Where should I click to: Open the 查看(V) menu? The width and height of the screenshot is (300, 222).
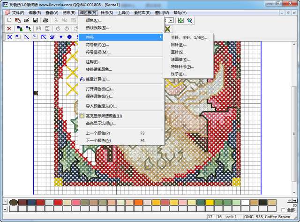[x=52, y=13]
